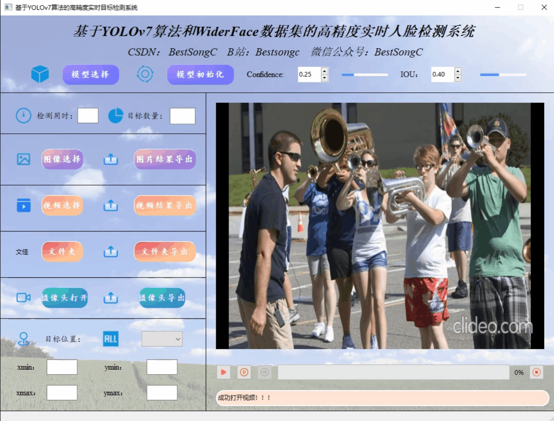Click the pie chart target count icon
Viewport: 554px width, 421px height.
(115, 116)
